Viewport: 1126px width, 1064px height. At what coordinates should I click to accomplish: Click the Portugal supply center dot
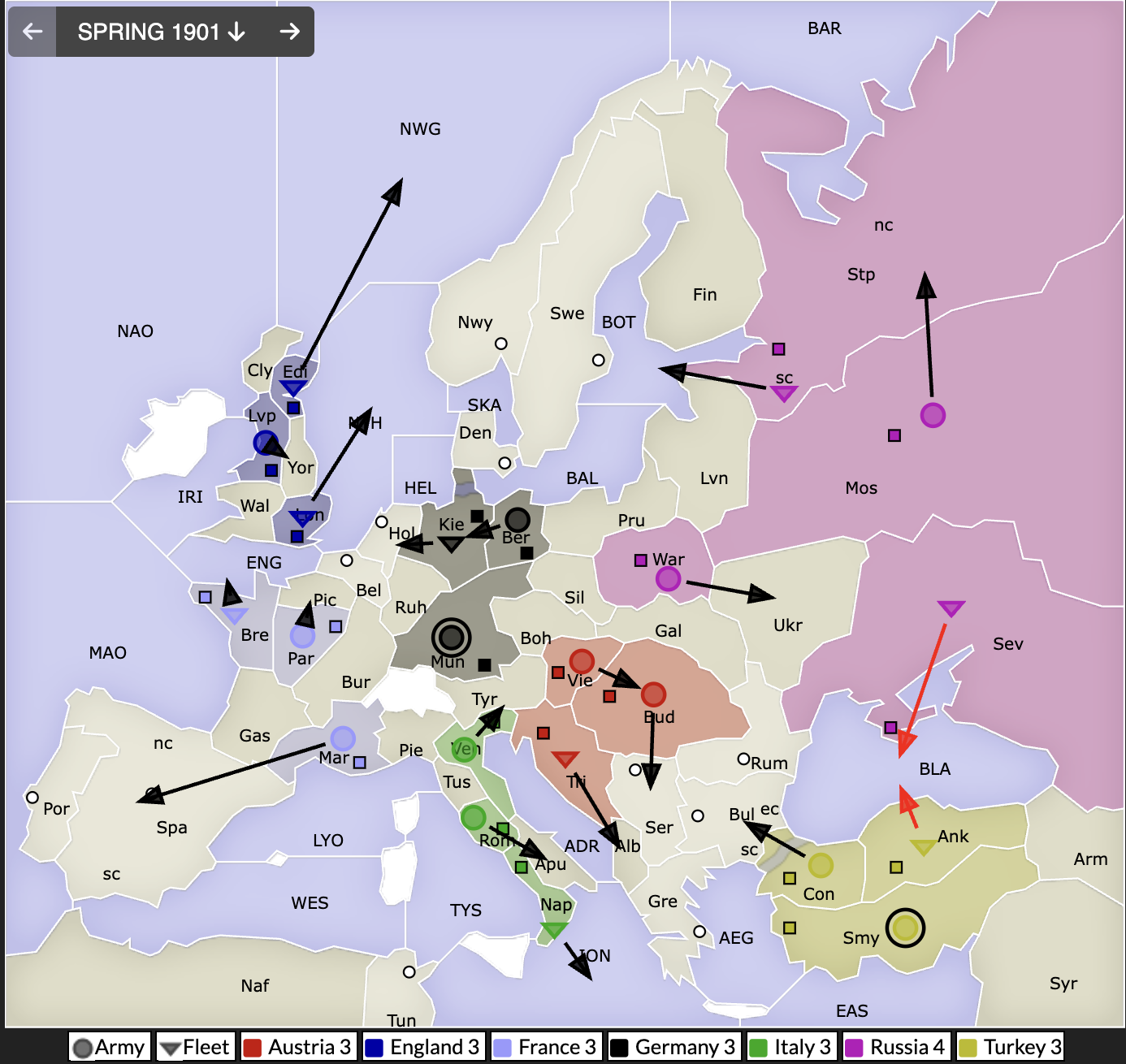point(32,798)
